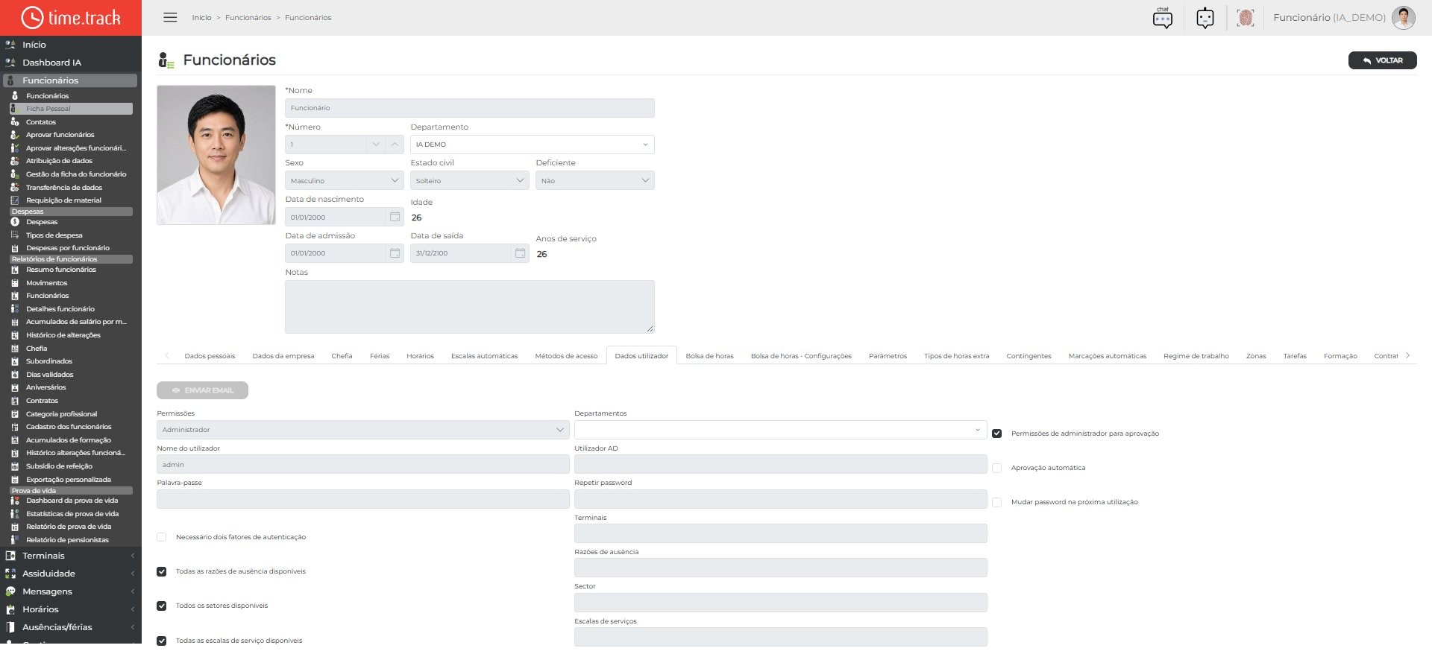Click the VOLTAR button
This screenshot has width=1432, height=654.
point(1382,60)
